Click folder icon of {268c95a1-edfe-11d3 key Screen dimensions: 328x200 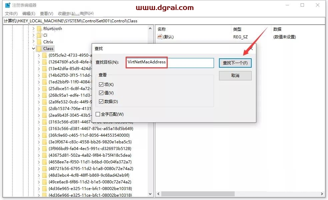pos(45,95)
